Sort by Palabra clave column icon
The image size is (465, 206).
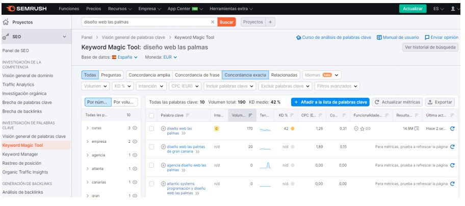tap(188, 115)
